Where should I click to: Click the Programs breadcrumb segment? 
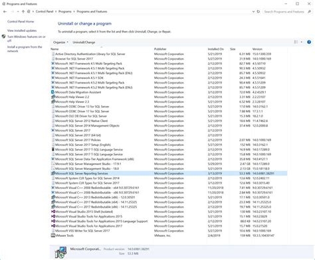[x=65, y=11]
